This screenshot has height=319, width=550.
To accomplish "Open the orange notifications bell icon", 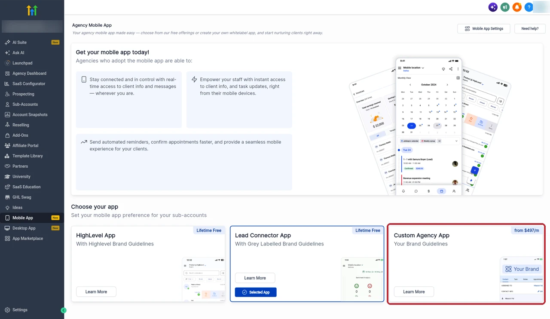I will point(517,7).
